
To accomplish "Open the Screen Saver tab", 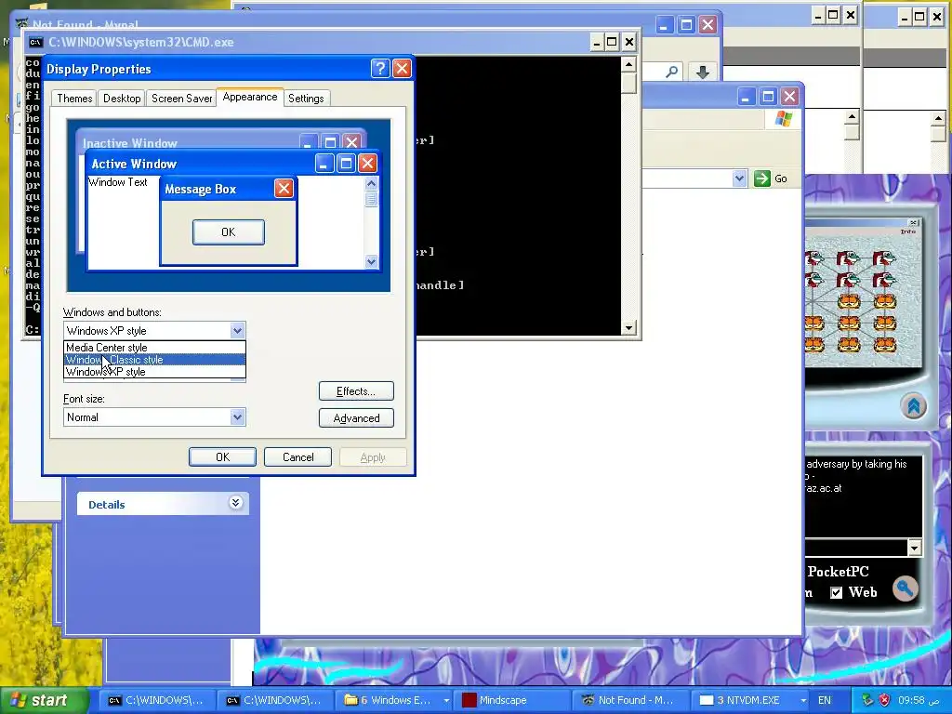I will click(181, 99).
